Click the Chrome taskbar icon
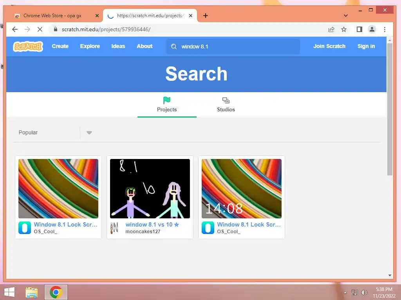The width and height of the screenshot is (401, 300). click(56, 292)
